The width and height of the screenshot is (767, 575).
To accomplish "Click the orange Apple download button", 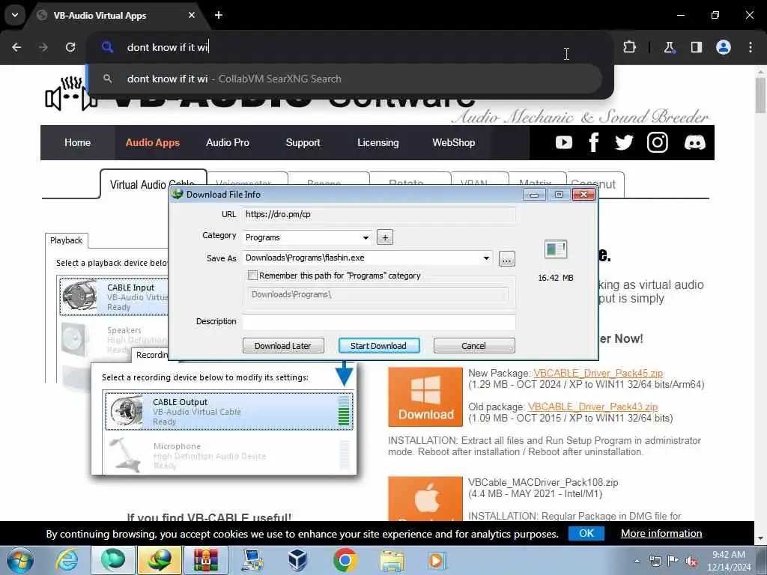I will click(x=425, y=499).
